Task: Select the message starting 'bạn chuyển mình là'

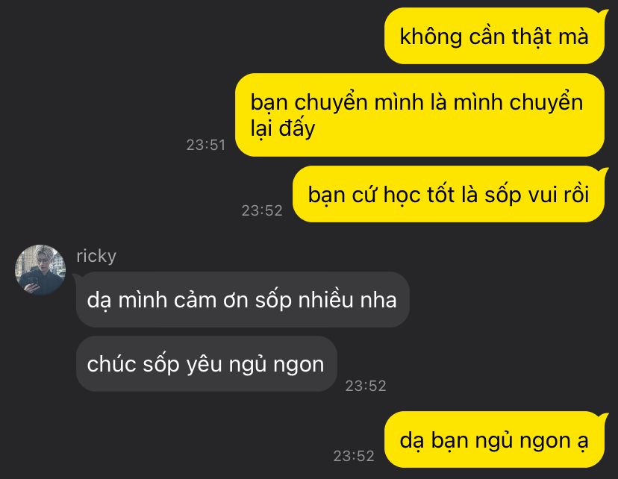Action: click(x=419, y=115)
